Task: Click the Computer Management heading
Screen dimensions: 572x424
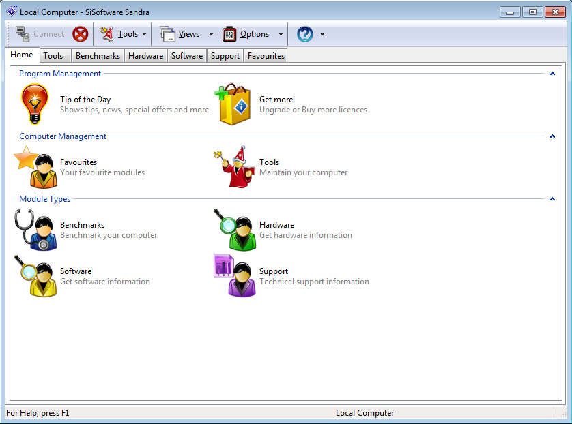Action: click(63, 136)
